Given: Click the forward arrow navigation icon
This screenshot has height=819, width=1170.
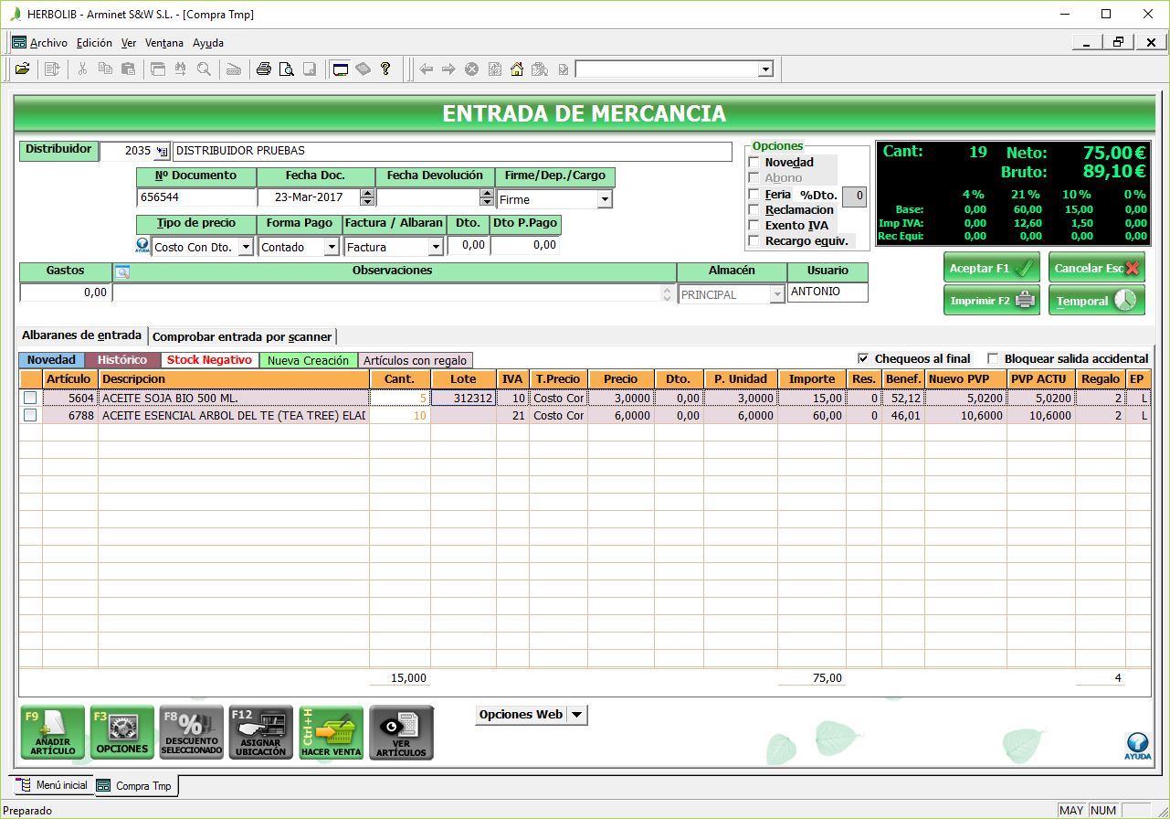Looking at the screenshot, I should 448,69.
